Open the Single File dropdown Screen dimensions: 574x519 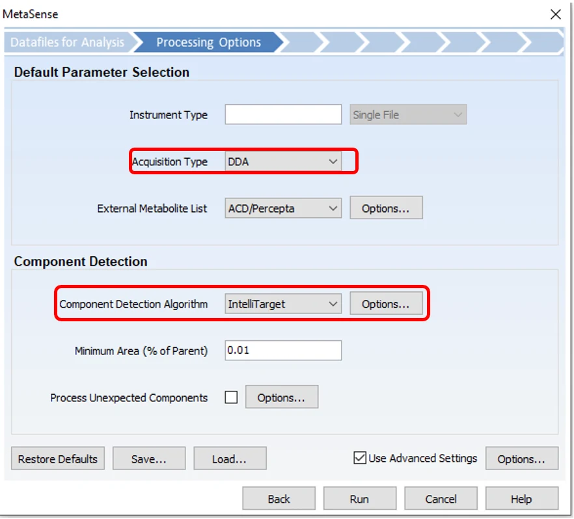(x=408, y=114)
